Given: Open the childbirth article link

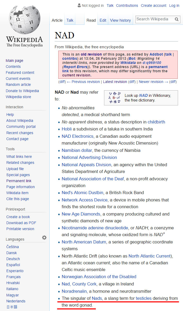Looking at the screenshot, I should pos(156,122).
